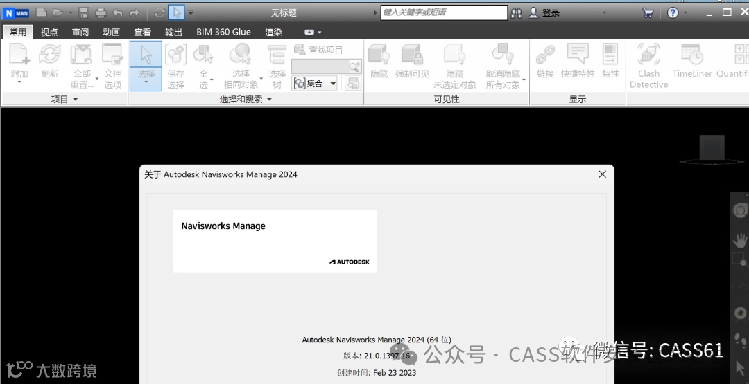The width and height of the screenshot is (749, 384).
Task: Open the 查看 ribbon tab
Action: [x=142, y=32]
